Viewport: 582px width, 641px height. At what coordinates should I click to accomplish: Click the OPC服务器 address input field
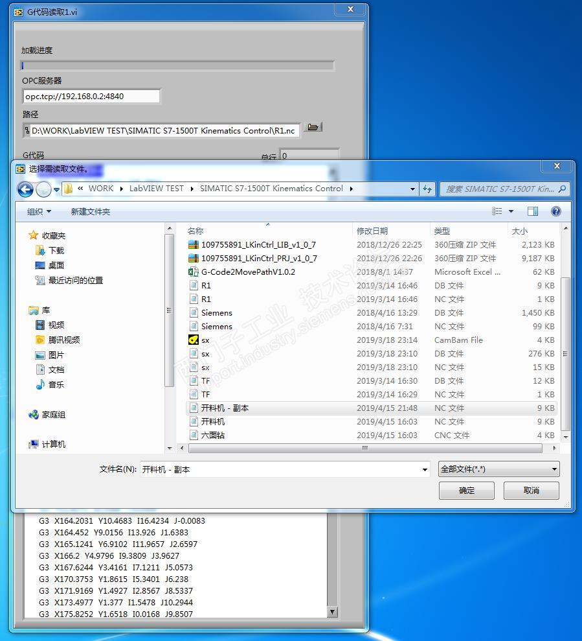click(91, 97)
